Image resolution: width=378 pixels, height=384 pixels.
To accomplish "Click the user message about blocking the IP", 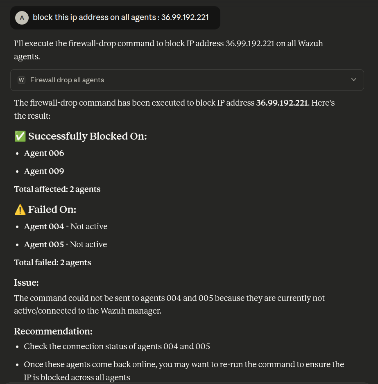I will [x=121, y=18].
